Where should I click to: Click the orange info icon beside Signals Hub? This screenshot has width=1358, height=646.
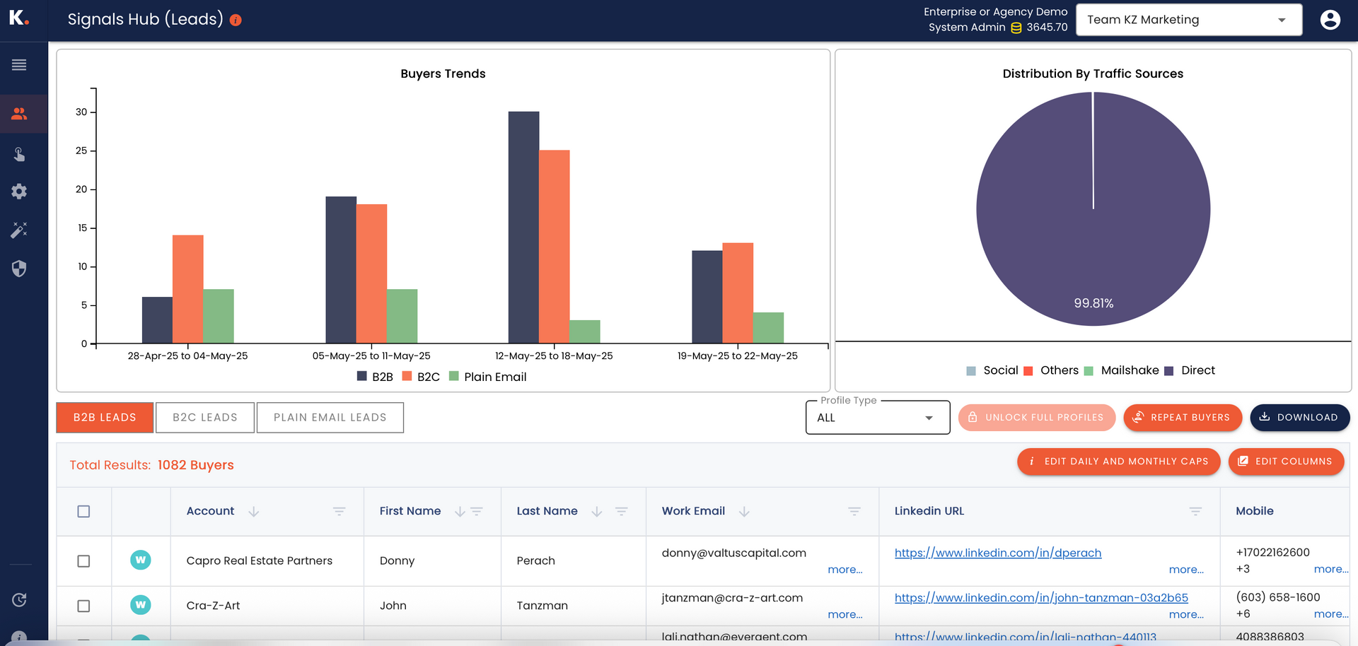[236, 20]
